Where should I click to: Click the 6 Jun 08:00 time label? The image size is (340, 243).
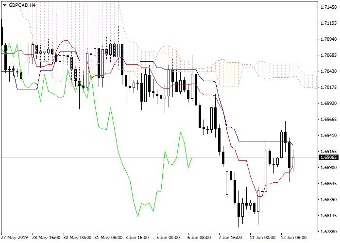point(200,238)
